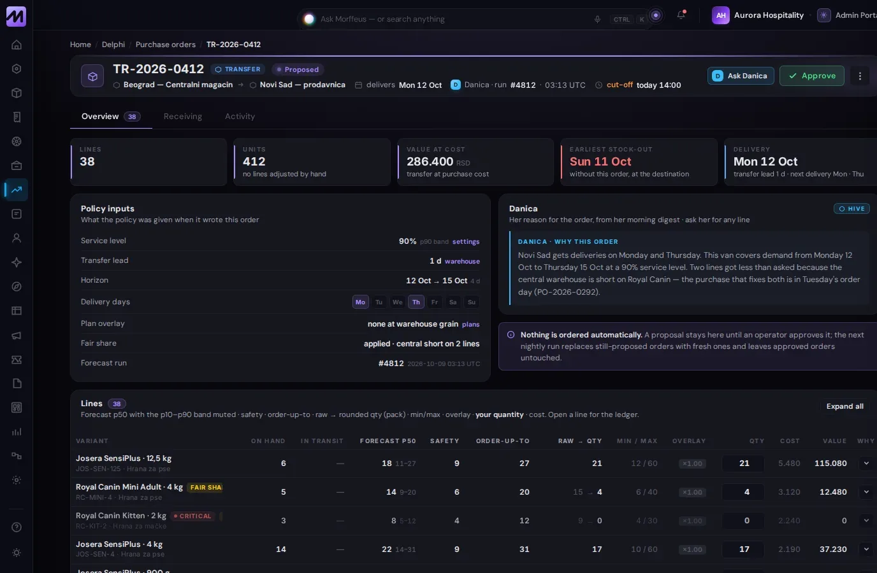Click the four-point sparkle sidebar icon

tap(17, 262)
